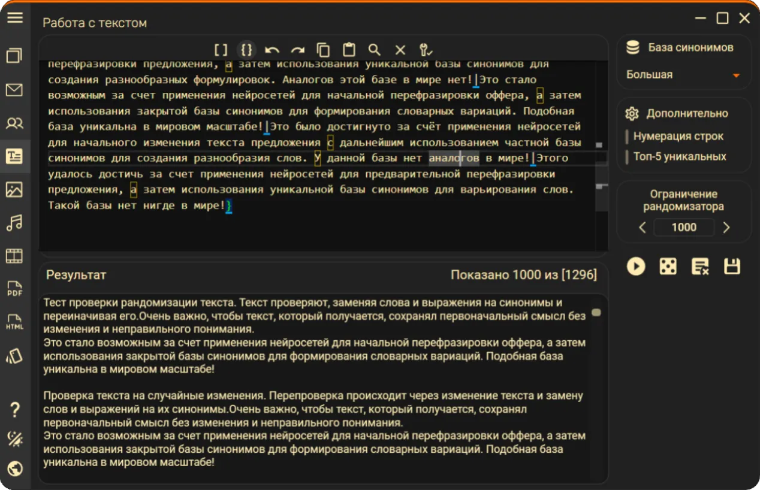Increase randomizer limit with right arrow
The width and height of the screenshot is (760, 490).
[x=726, y=228]
